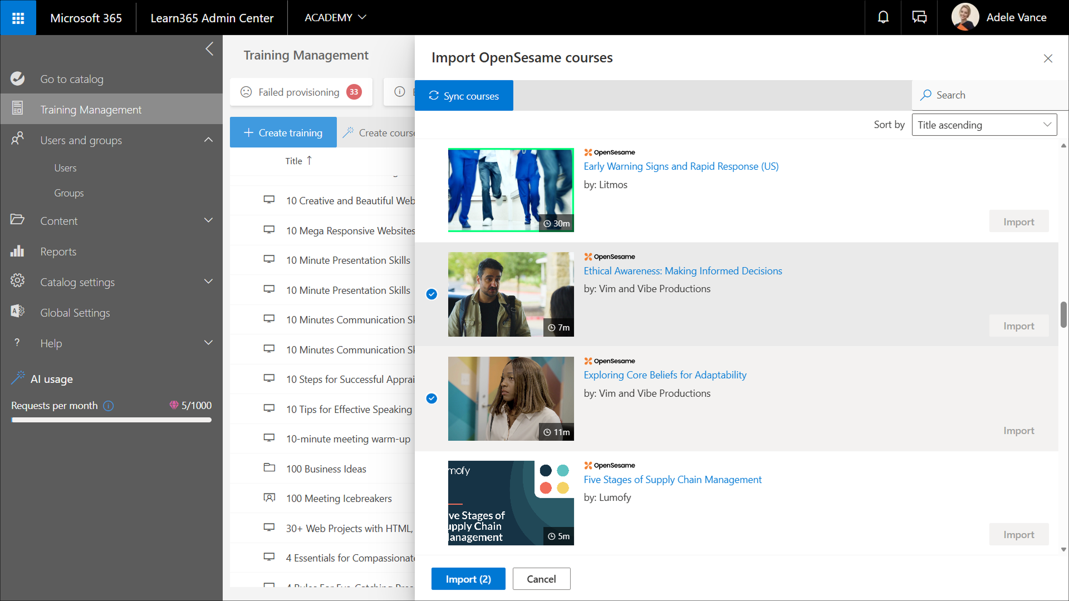Click the Import (2) button
The width and height of the screenshot is (1069, 601).
468,579
